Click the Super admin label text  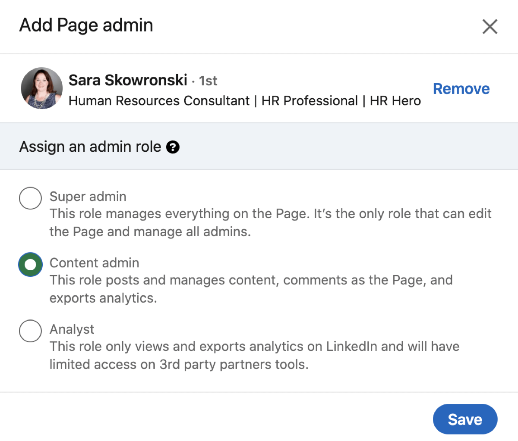tap(88, 197)
